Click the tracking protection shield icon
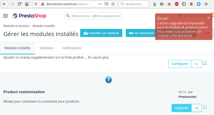 click(x=36, y=4)
